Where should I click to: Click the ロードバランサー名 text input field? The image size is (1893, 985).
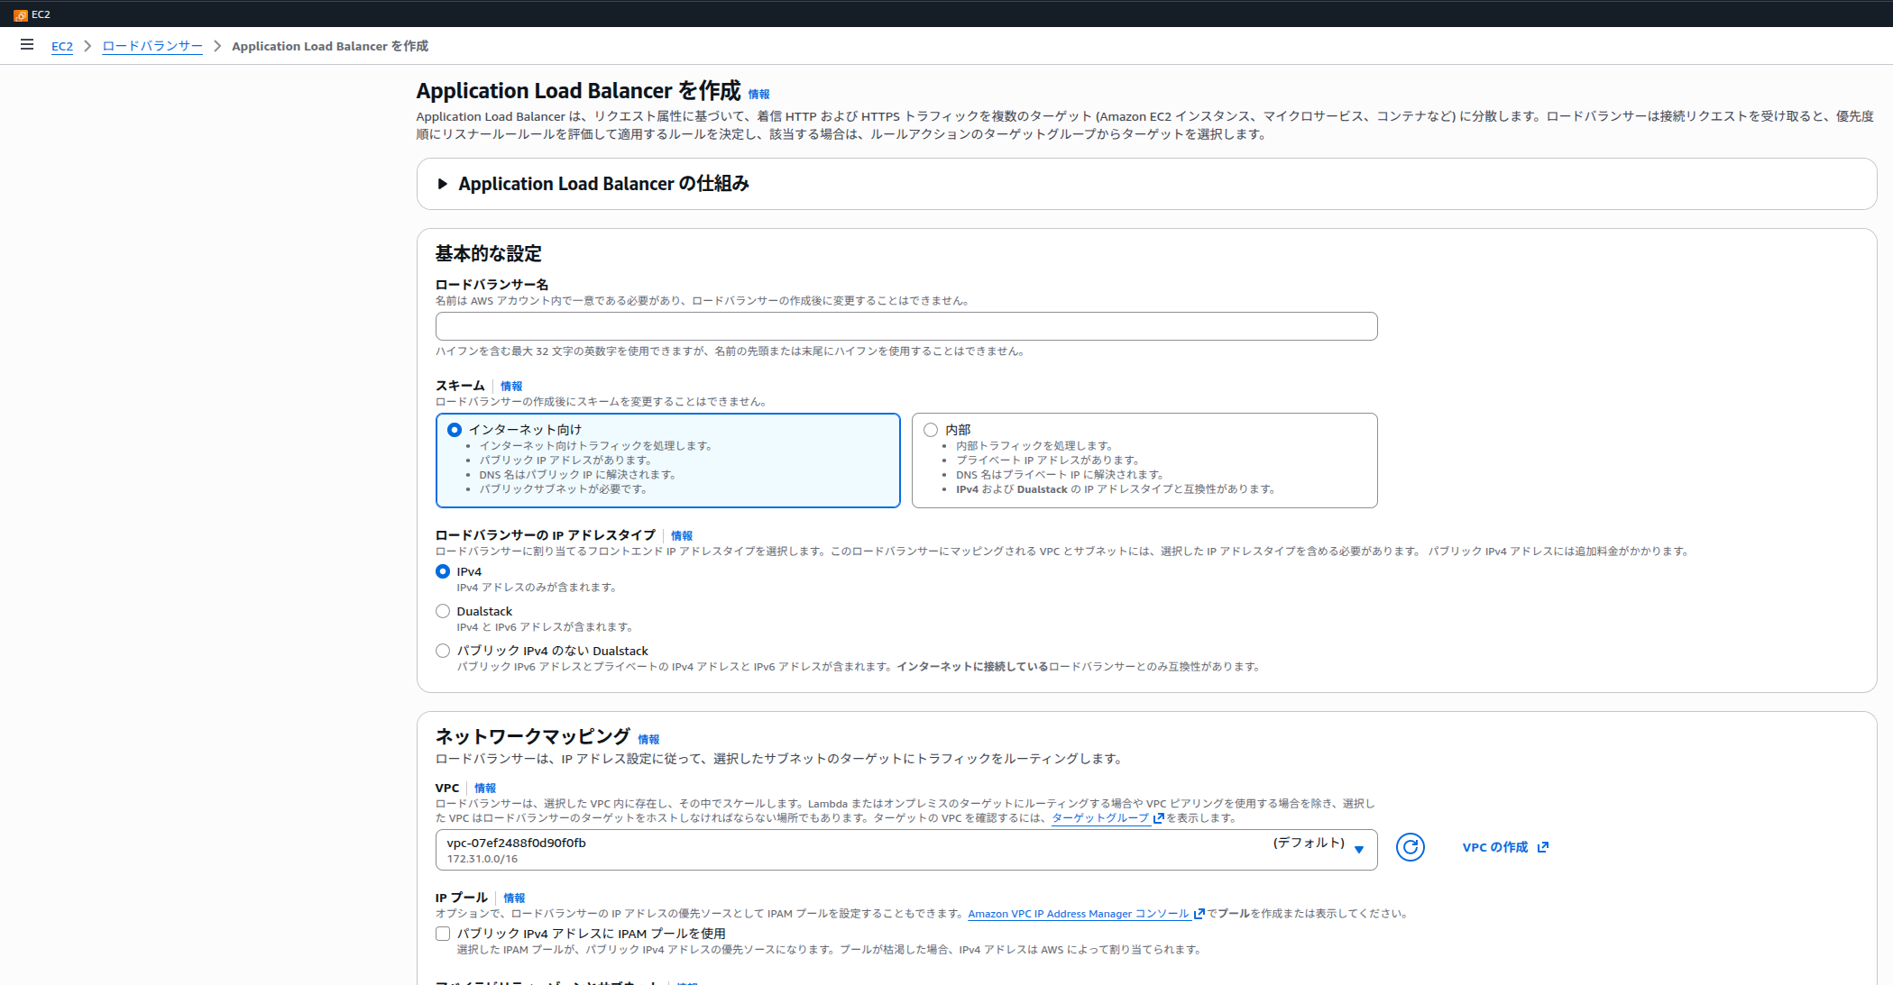tap(905, 326)
